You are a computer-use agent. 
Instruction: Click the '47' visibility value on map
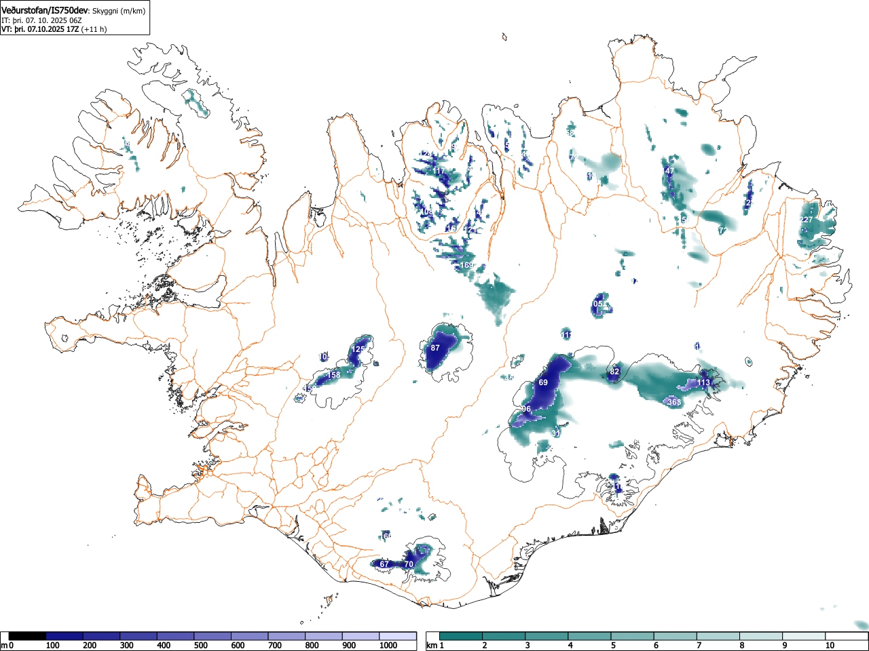670,170
